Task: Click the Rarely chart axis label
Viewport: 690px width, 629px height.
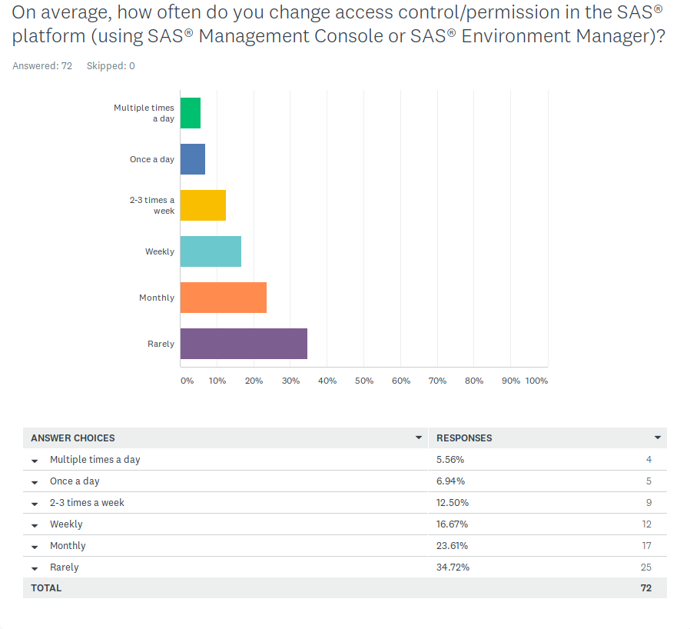Action: [161, 344]
